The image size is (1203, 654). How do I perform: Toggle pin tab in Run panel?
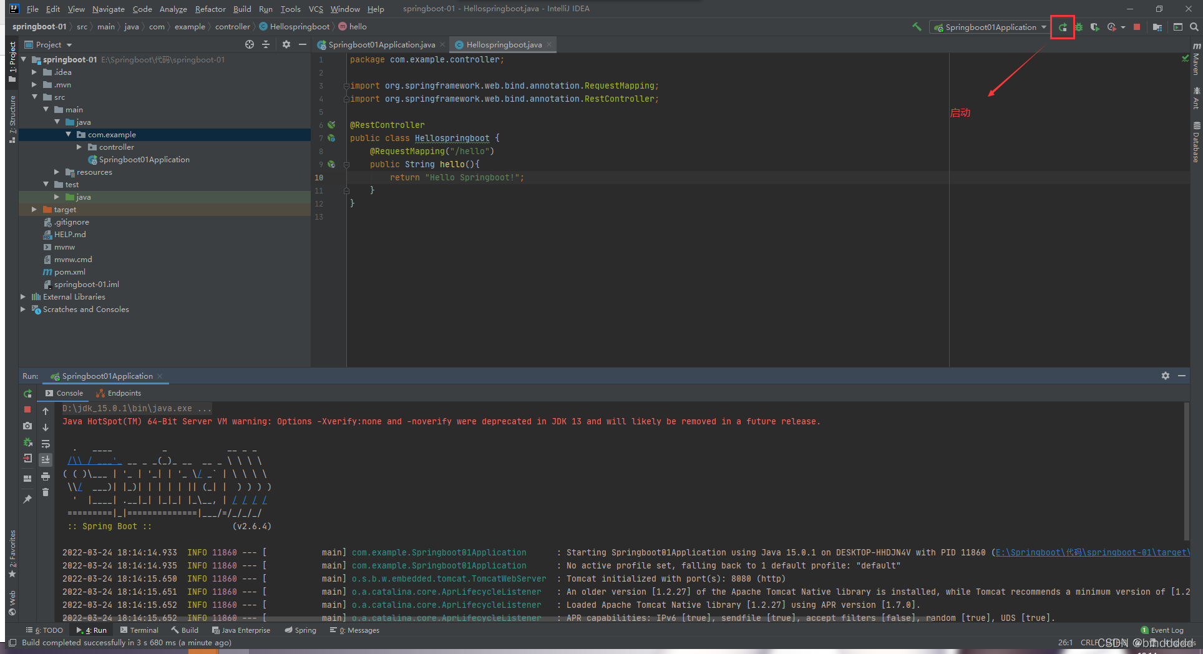(27, 499)
